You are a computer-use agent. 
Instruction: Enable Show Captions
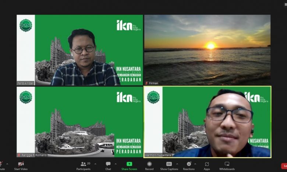click(x=169, y=166)
